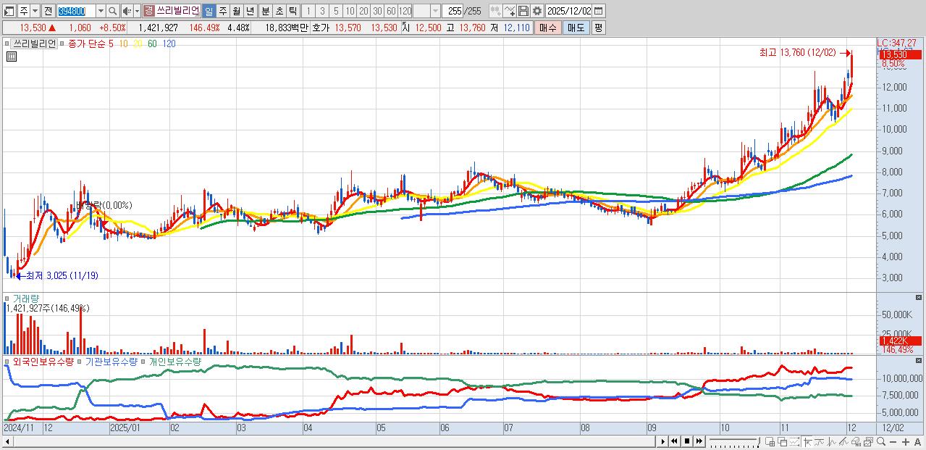Screen dimensions: 926x450
Task: Click the speaker sound icon
Action: 127,11
